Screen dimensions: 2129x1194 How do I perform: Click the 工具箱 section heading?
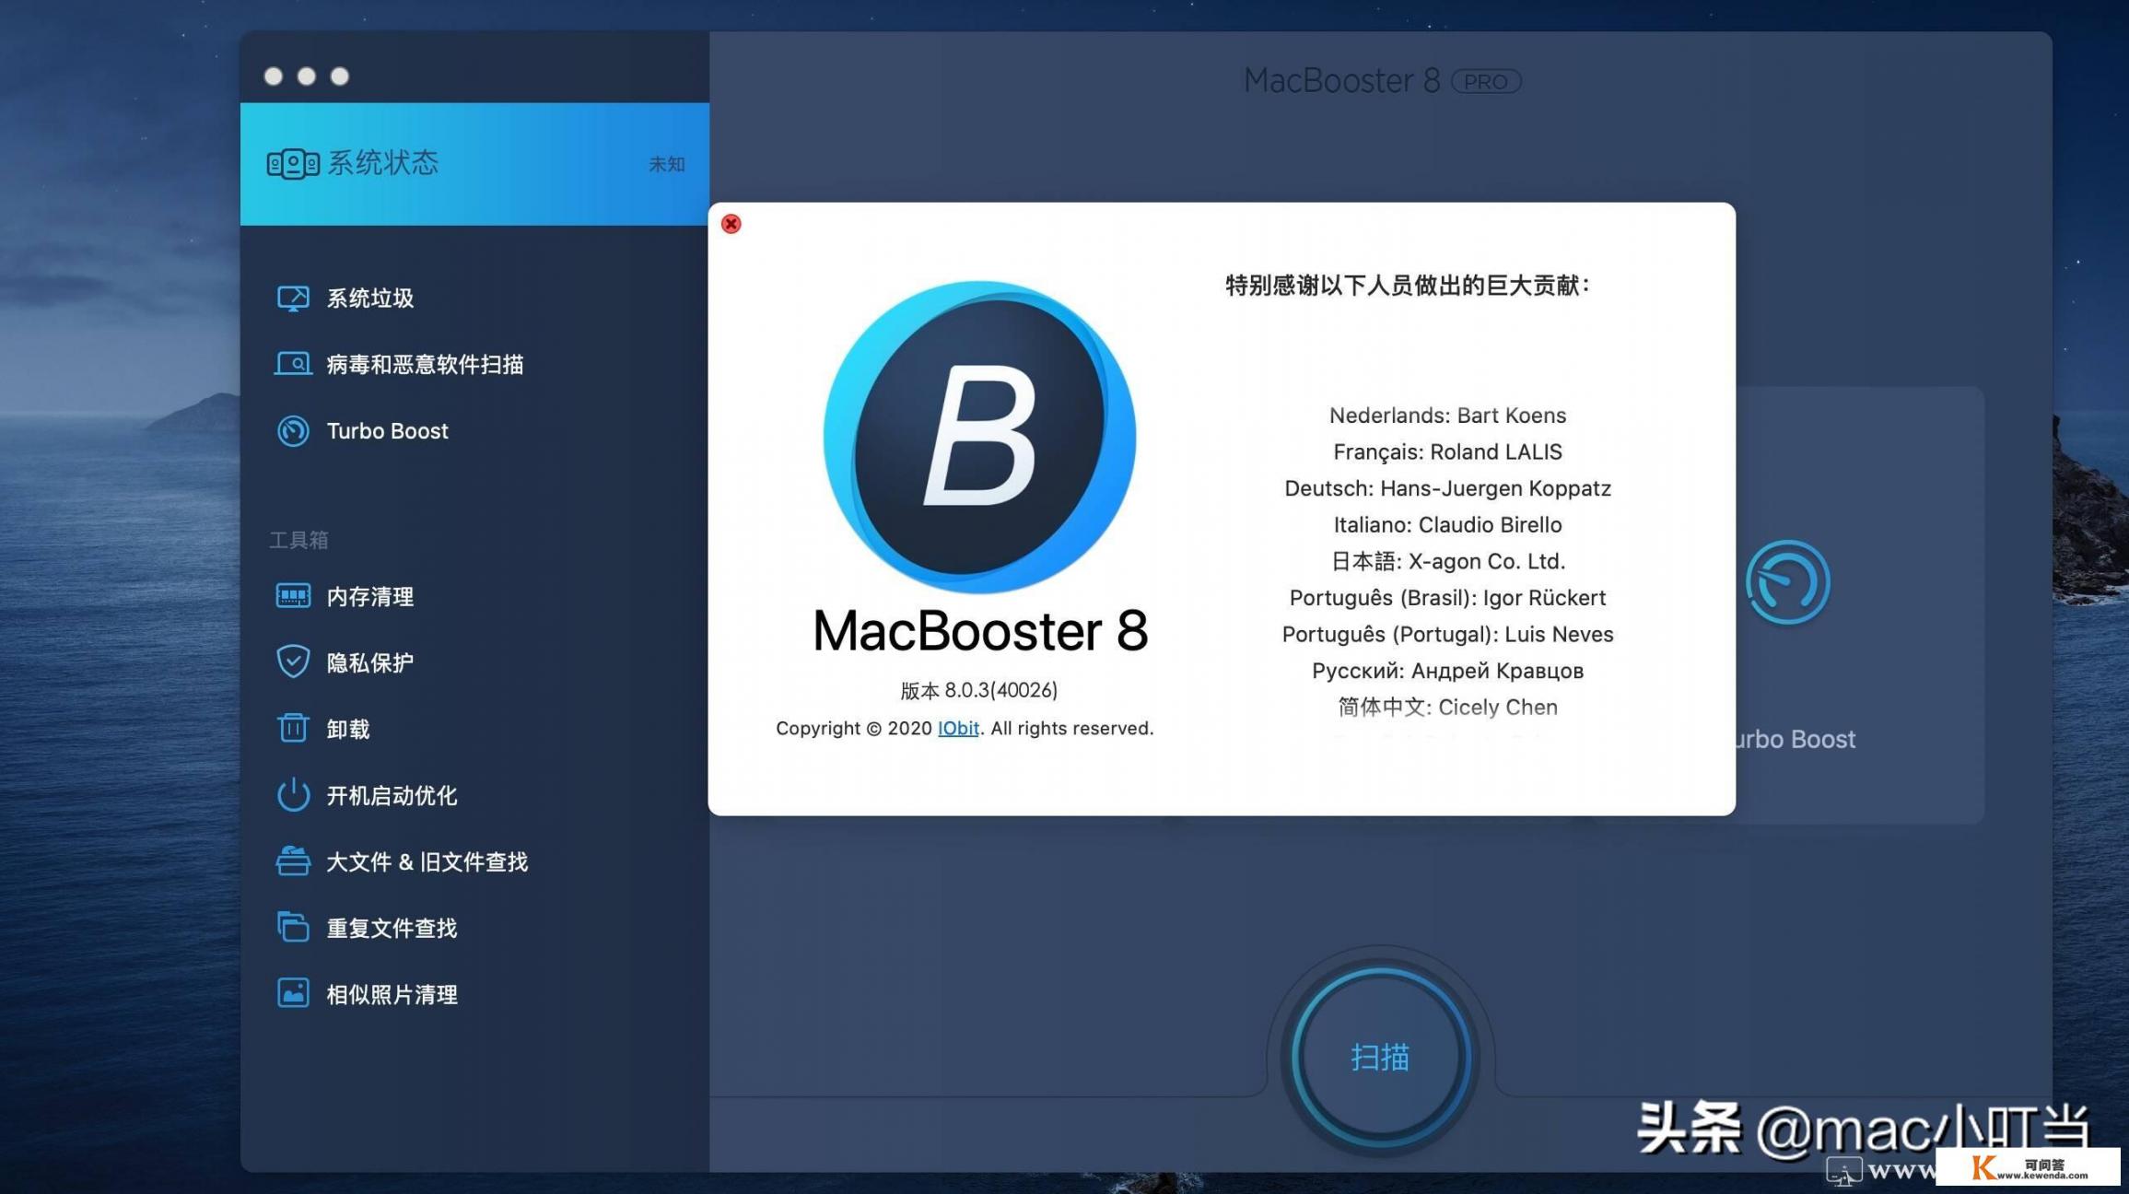click(298, 540)
